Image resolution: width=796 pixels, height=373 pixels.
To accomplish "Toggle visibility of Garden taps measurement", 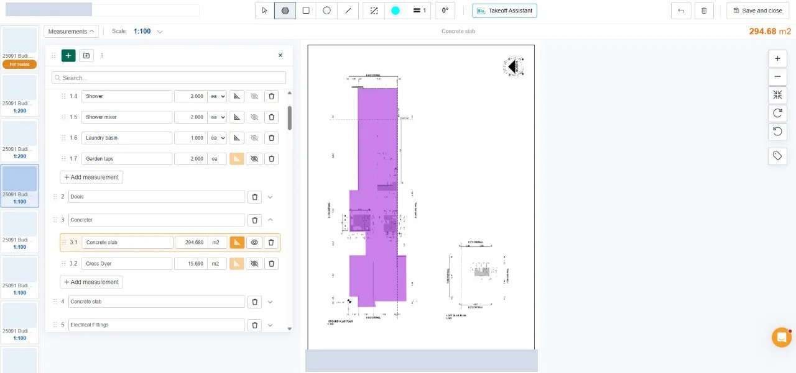I will click(254, 159).
